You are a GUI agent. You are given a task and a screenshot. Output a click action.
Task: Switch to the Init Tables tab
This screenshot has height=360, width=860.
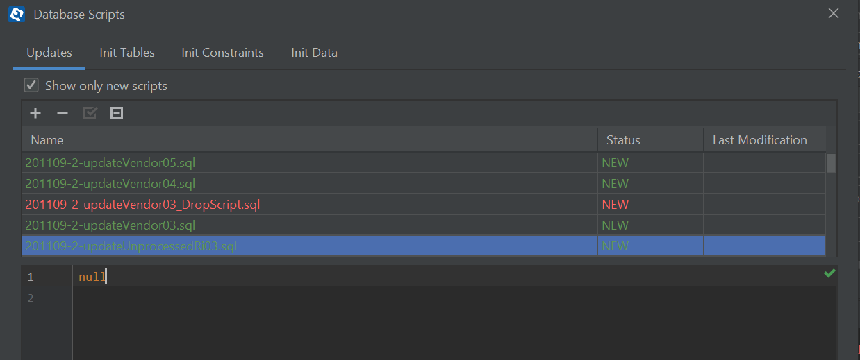click(127, 53)
